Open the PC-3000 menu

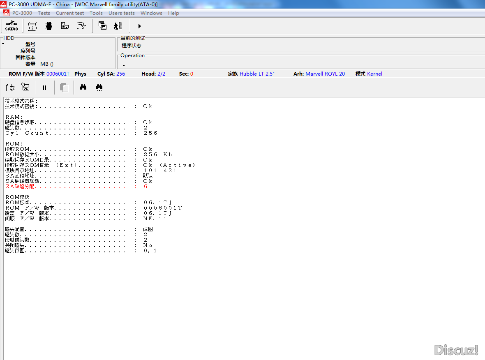click(22, 13)
